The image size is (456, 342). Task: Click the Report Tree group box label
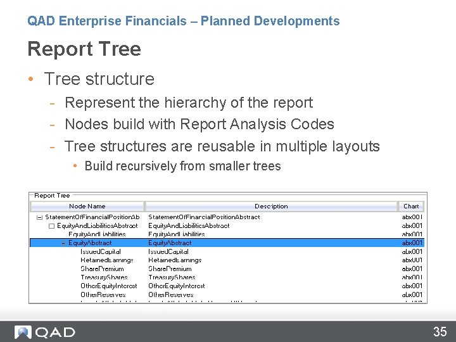tap(52, 196)
